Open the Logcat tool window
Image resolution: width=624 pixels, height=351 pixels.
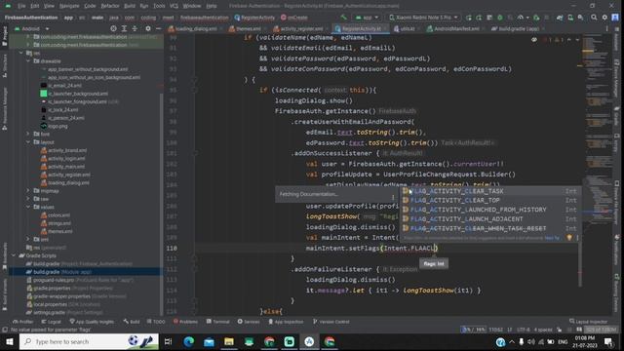pyautogui.click(x=52, y=322)
